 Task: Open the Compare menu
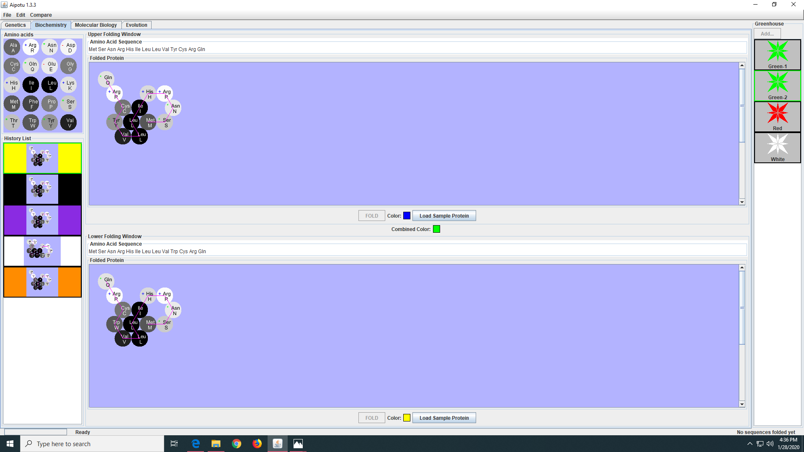tap(41, 15)
